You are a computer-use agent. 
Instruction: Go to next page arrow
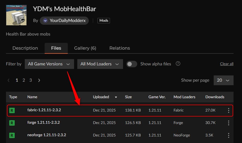tap(39, 80)
